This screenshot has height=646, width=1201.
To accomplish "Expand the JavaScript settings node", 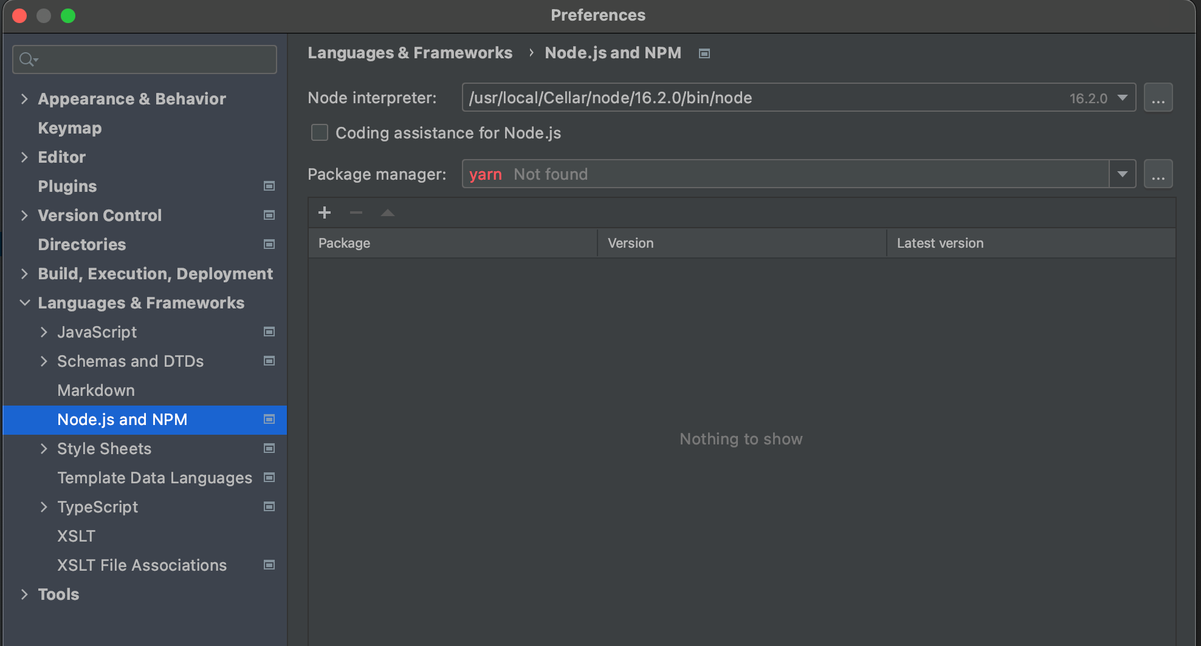I will coord(44,332).
